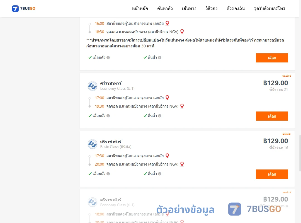Image resolution: width=301 pixels, height=223 pixels.
Task: Click ศรีราชาทัวร์ name on 17:00 trip
Action: click(111, 83)
